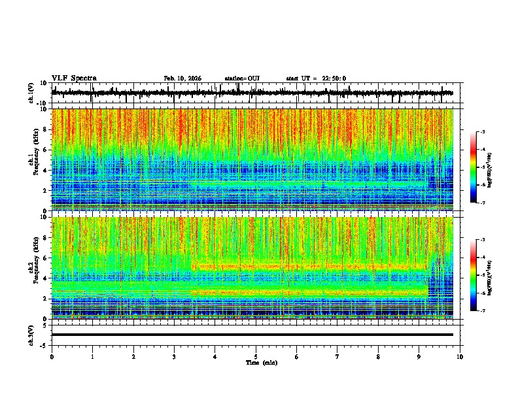Click the "station=OUJ" header label
Viewport: 518px width, 400px height.
[242, 78]
